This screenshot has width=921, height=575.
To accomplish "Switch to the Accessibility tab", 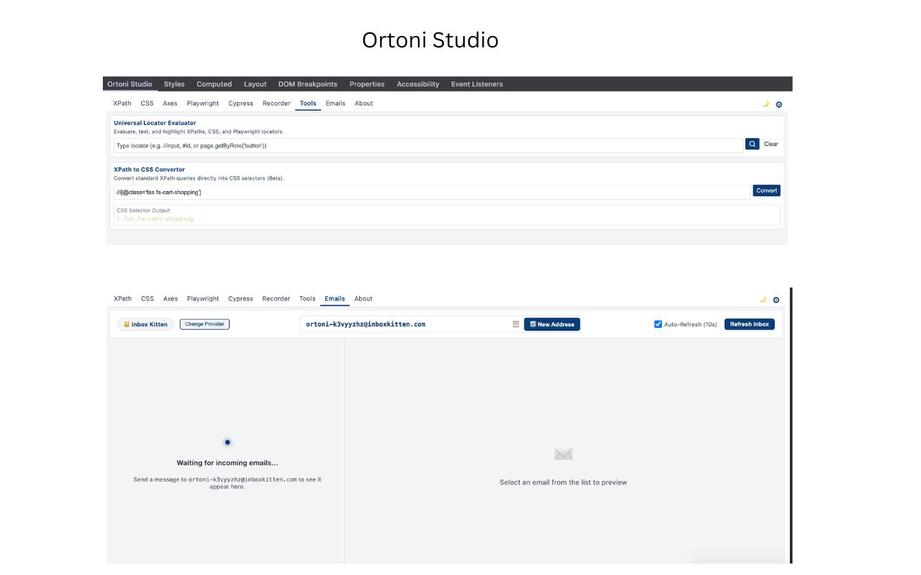I will [418, 84].
